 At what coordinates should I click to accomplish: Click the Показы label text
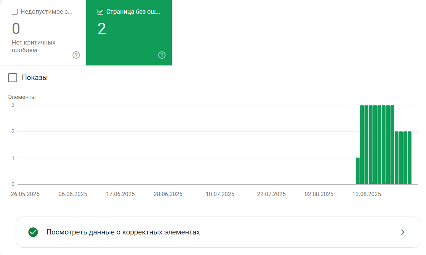35,78
